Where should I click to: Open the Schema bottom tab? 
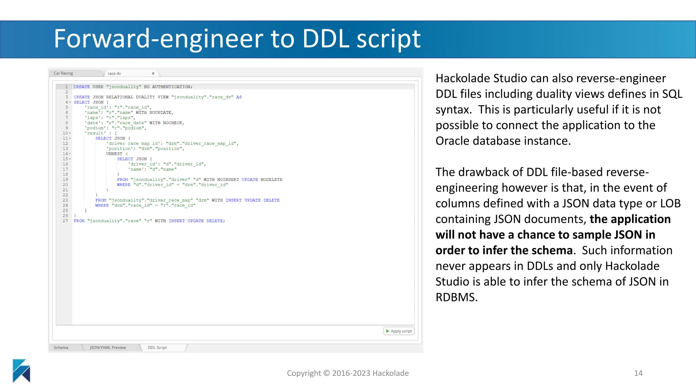[61, 348]
